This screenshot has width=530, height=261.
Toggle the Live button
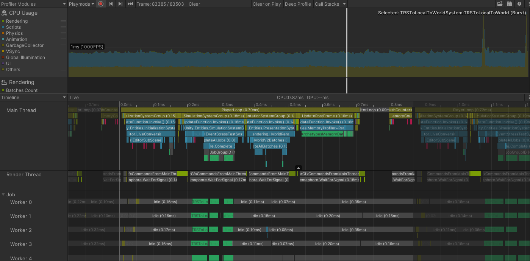click(74, 98)
